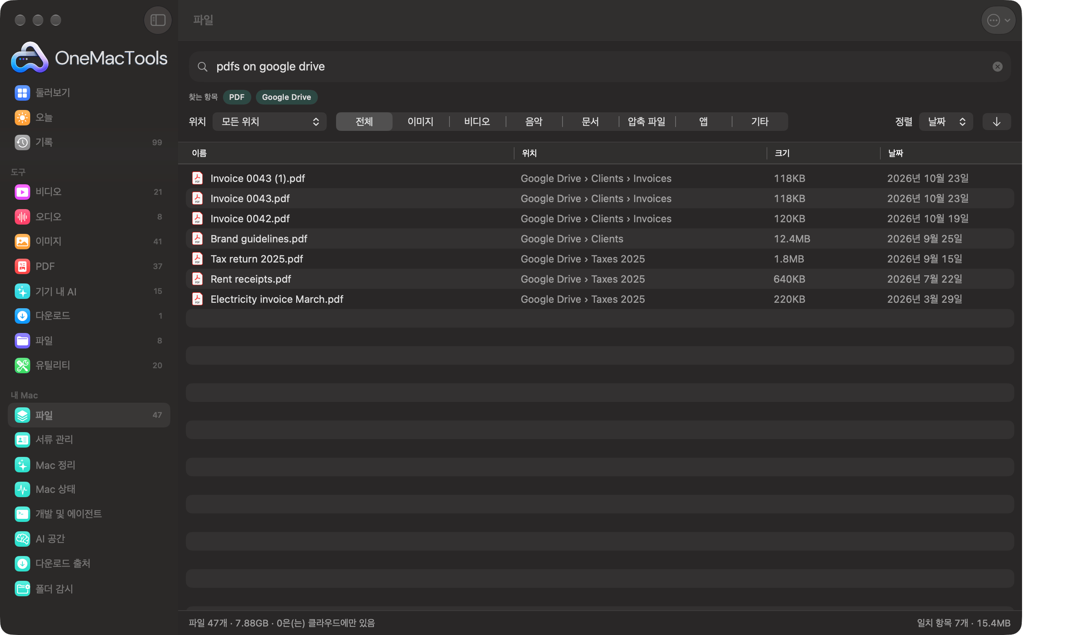The width and height of the screenshot is (1084, 635).
Task: Open the 둘러보기 sidebar item
Action: [89, 93]
